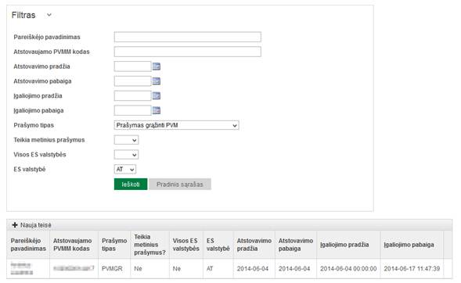Viewport: 461px width, 283px height.
Task: Click the Nauja teisė link
Action: (x=35, y=225)
